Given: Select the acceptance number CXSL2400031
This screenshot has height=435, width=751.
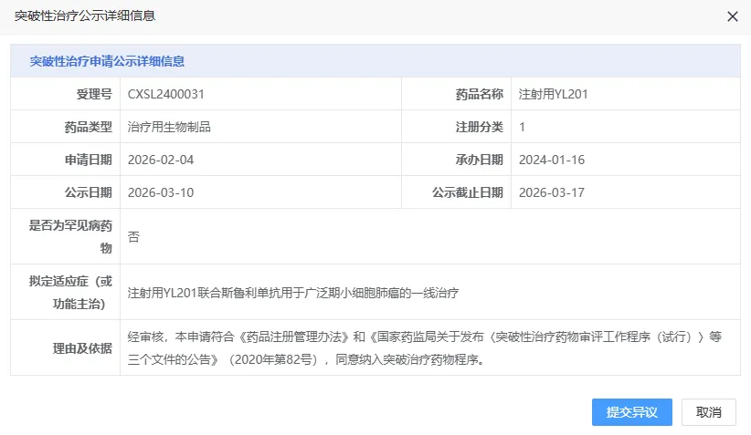Looking at the screenshot, I should [x=165, y=94].
